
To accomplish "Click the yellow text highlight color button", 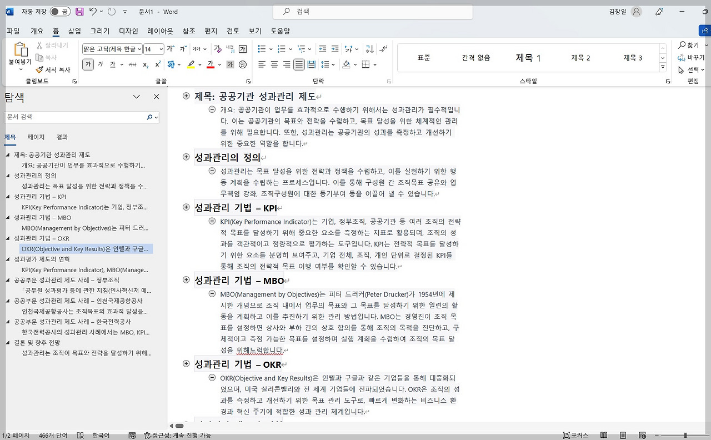I will [191, 64].
